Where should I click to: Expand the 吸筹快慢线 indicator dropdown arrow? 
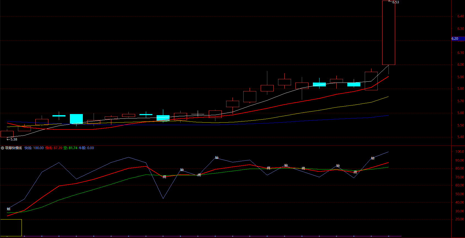click(2, 148)
